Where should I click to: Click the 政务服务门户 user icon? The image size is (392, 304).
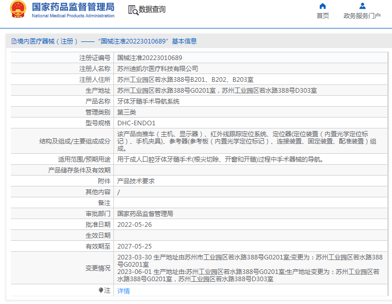click(x=362, y=6)
